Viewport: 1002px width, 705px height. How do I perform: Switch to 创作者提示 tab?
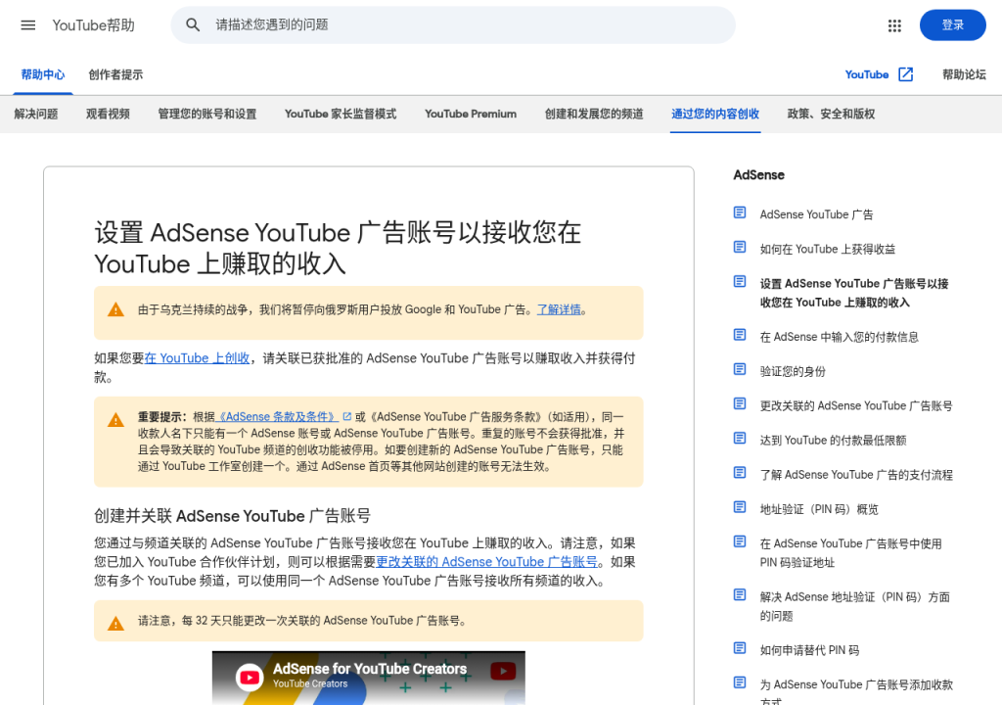click(115, 74)
